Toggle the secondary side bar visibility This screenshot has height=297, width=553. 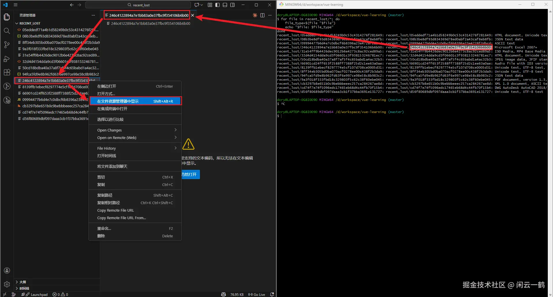[232, 5]
